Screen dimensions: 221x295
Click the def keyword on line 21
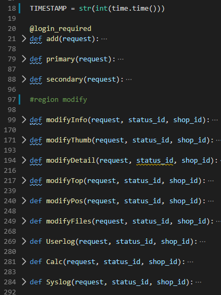pyautogui.click(x=36, y=39)
